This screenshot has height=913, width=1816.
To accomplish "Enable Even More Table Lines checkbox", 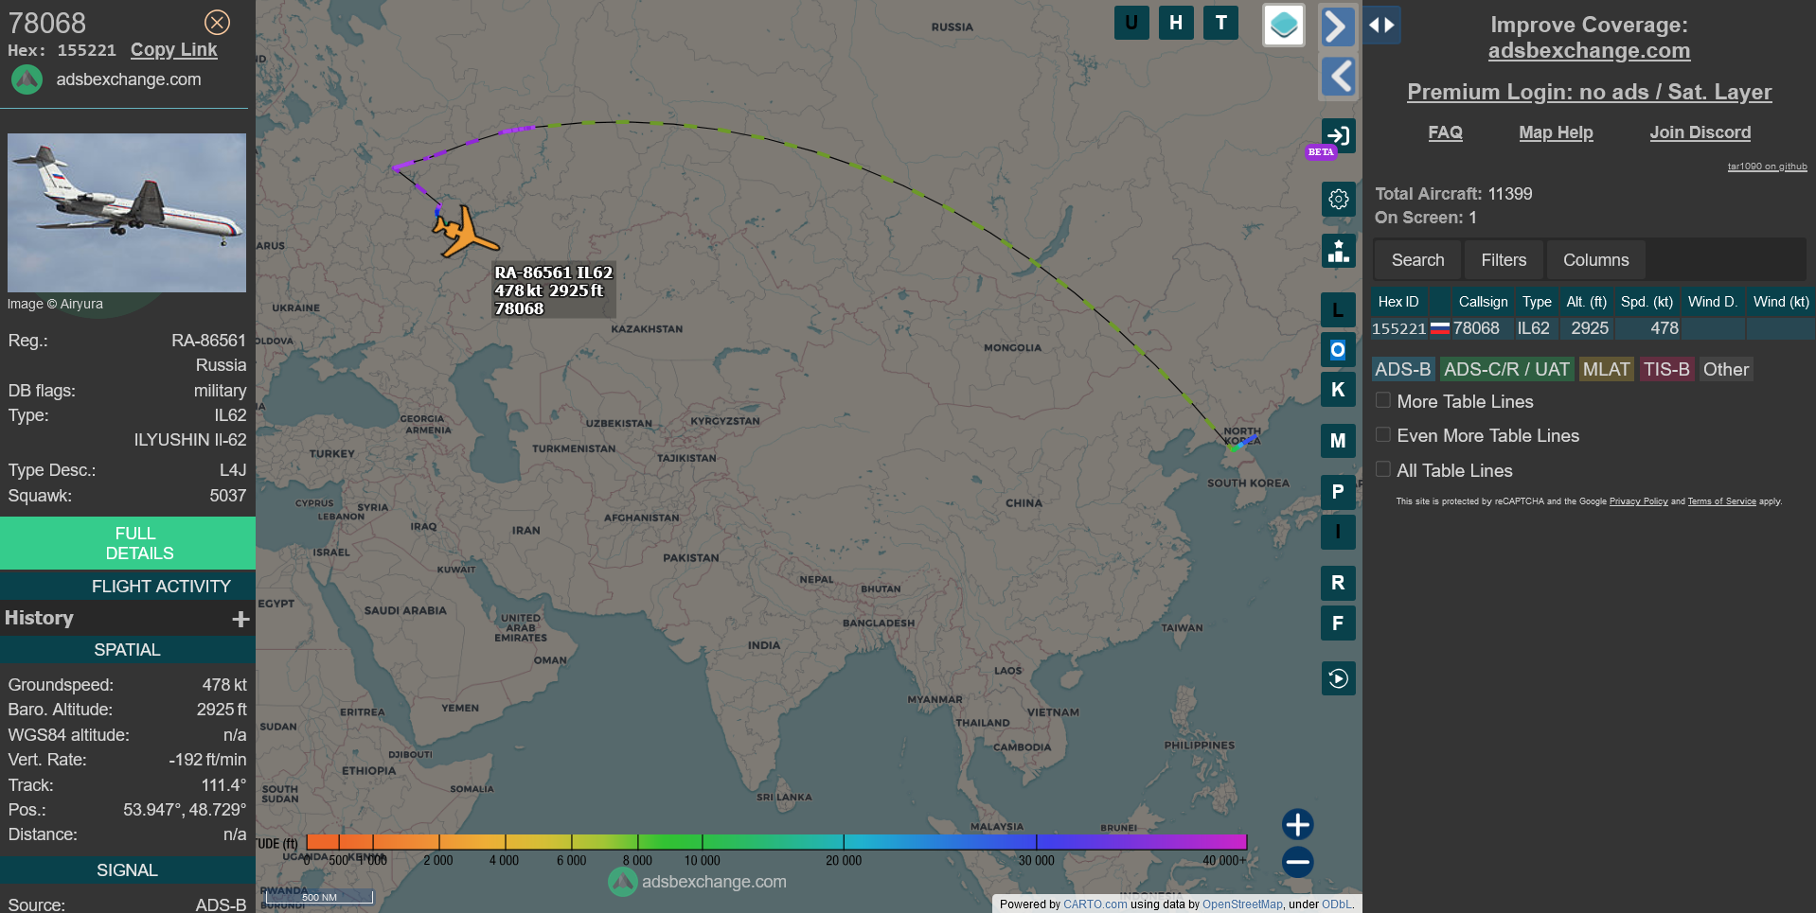I will pos(1383,434).
